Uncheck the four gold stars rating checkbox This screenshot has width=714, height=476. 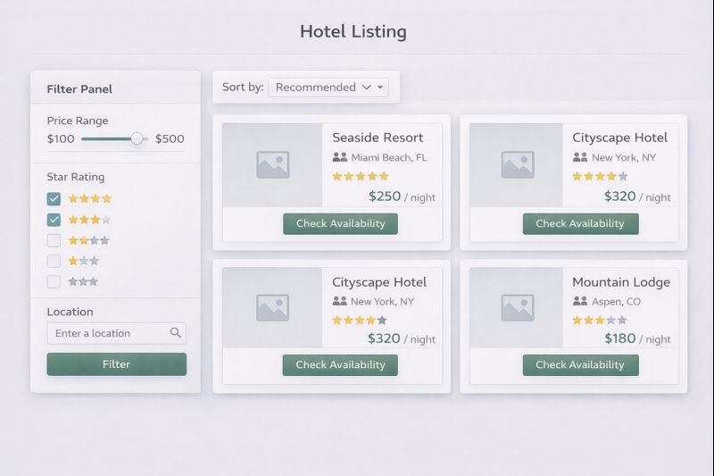(54, 199)
